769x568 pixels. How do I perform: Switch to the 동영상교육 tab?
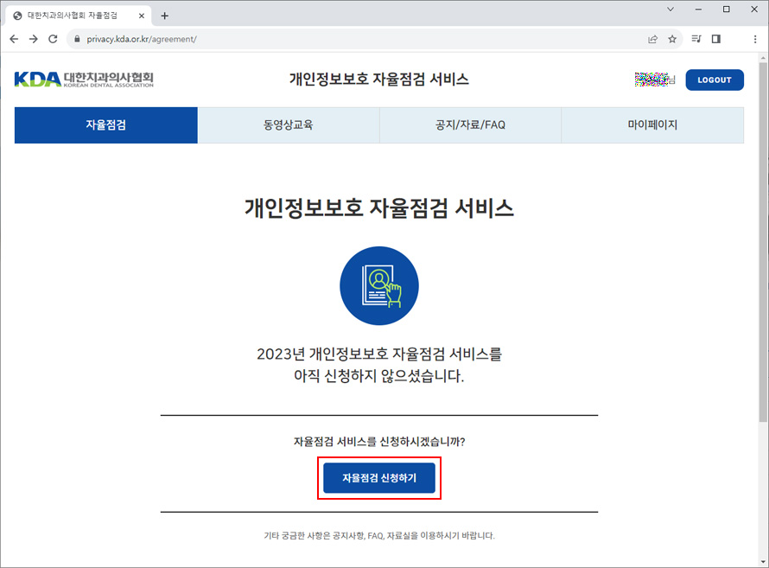tap(288, 125)
